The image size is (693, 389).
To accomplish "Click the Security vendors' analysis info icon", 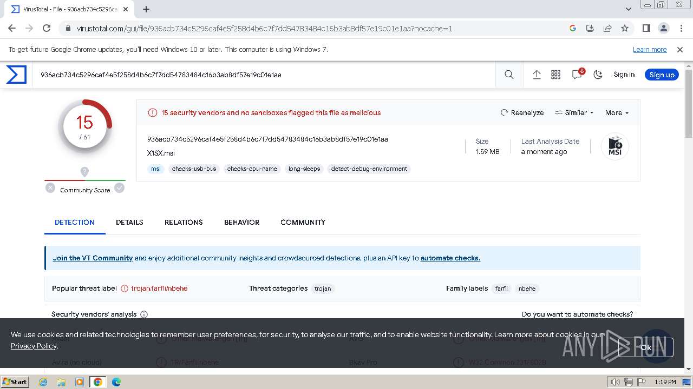I will (144, 314).
